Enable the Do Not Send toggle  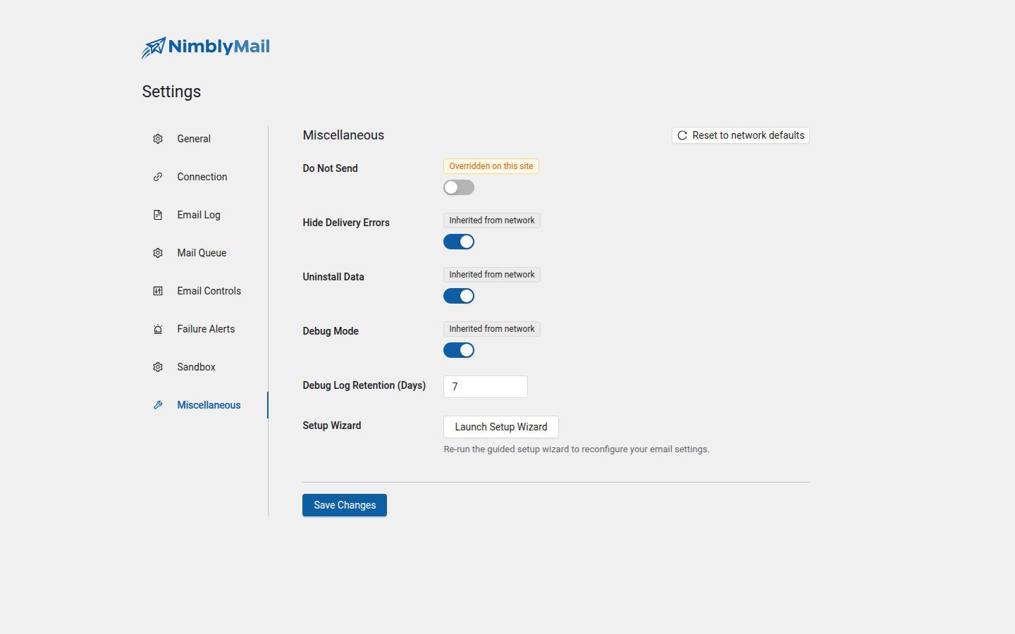(459, 187)
